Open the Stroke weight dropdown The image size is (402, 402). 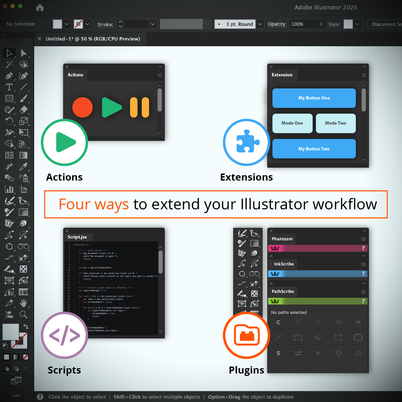[x=153, y=24]
